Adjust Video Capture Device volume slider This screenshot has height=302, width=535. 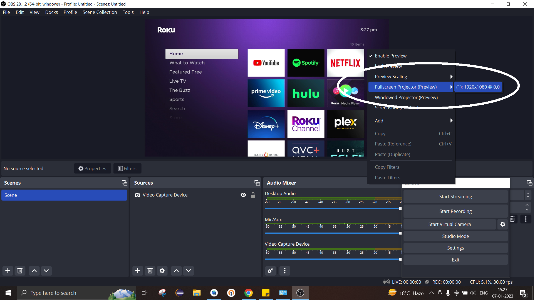pos(334,260)
